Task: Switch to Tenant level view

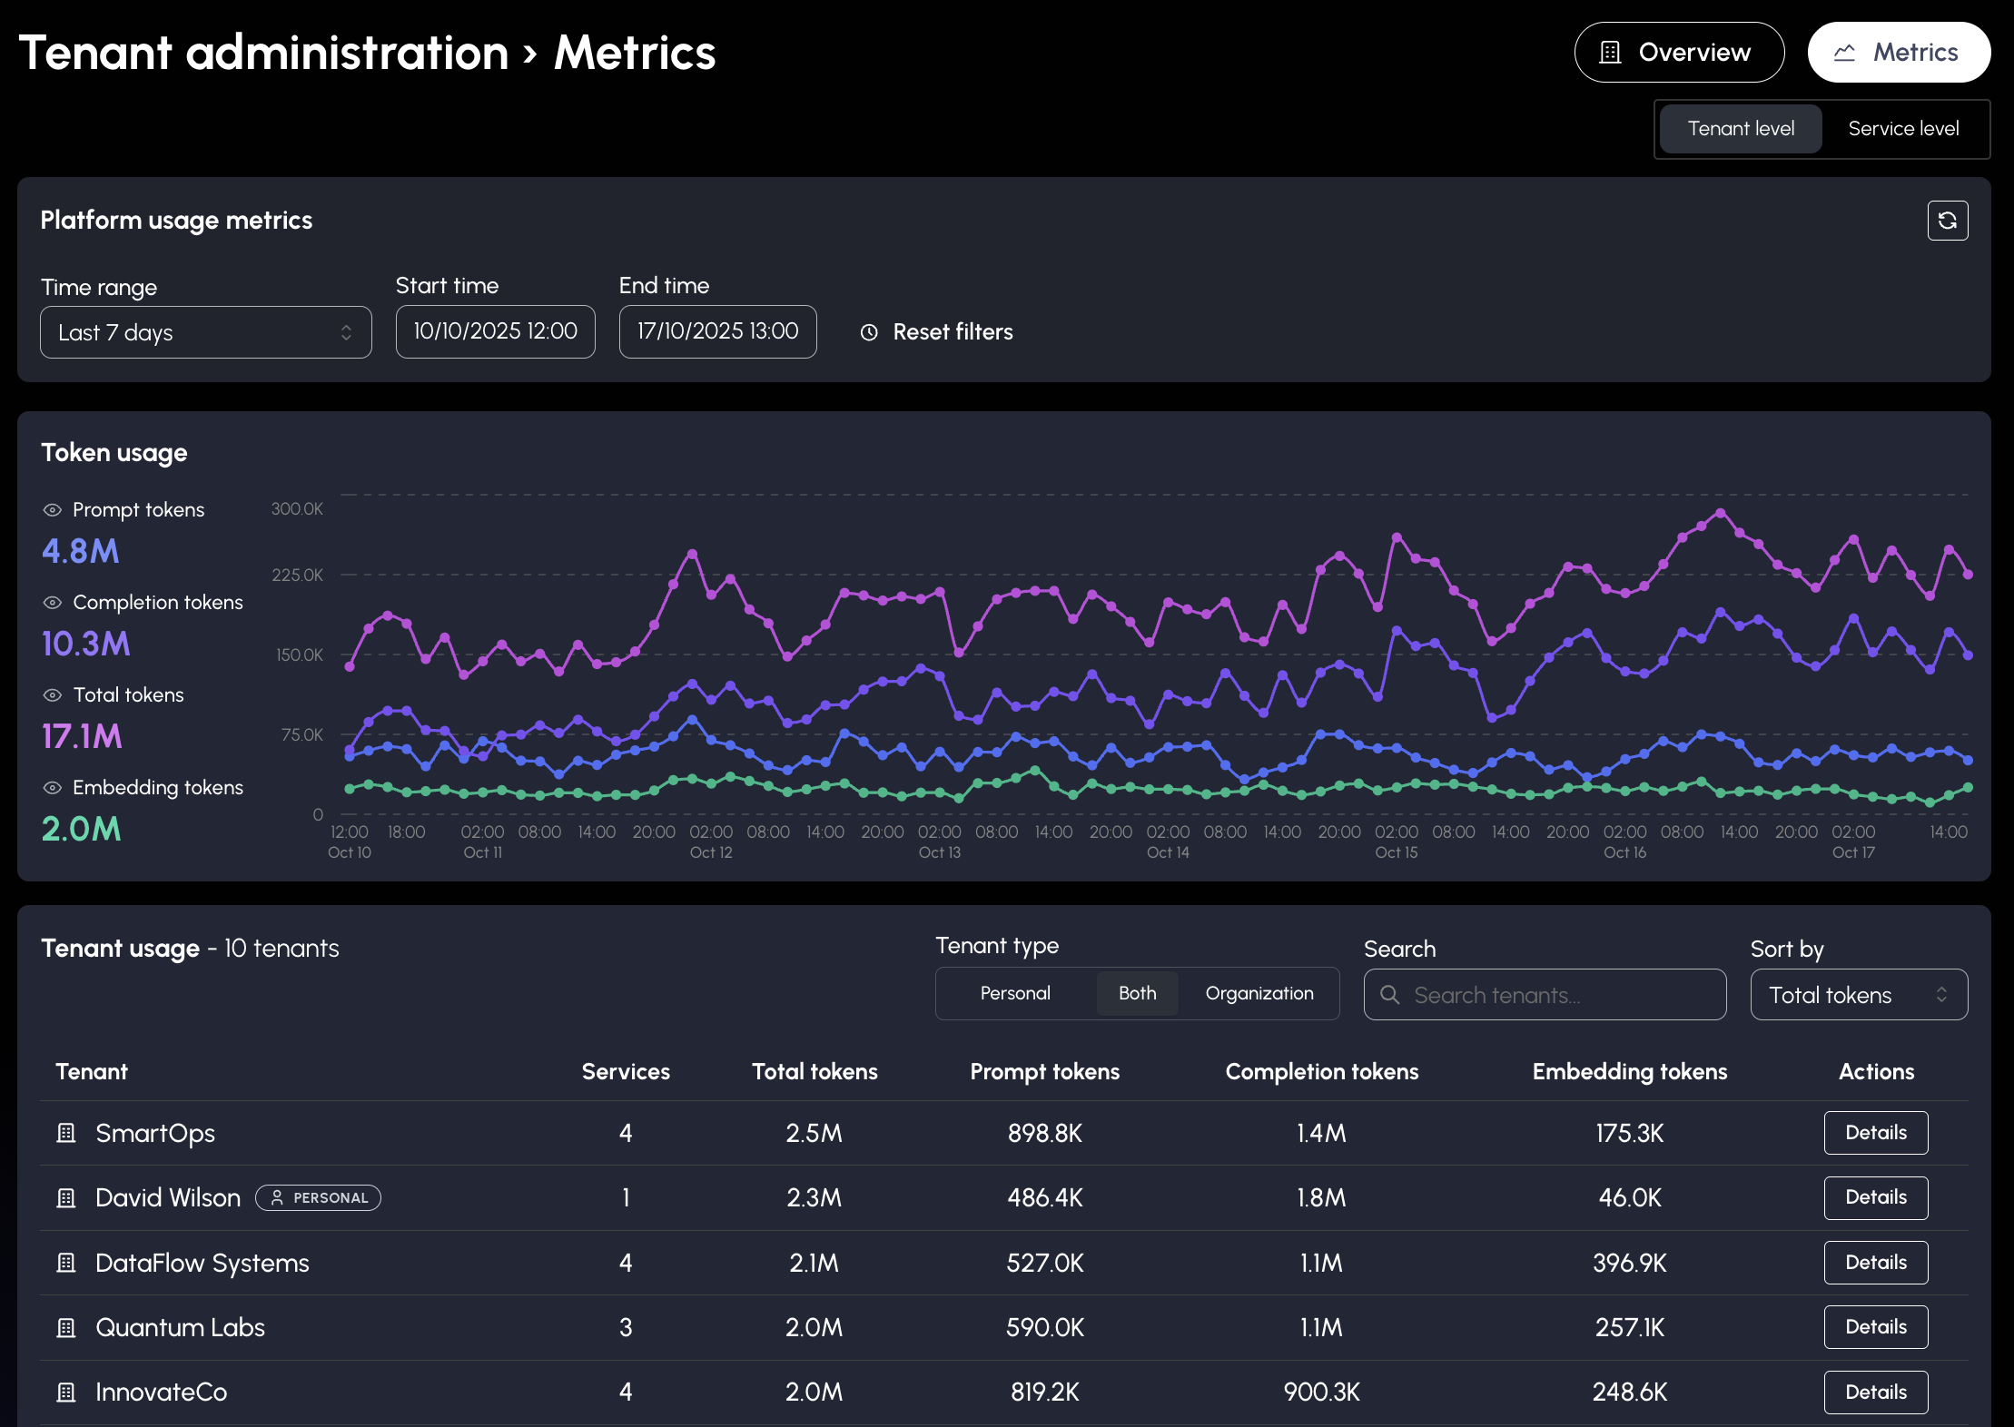Action: (1741, 129)
